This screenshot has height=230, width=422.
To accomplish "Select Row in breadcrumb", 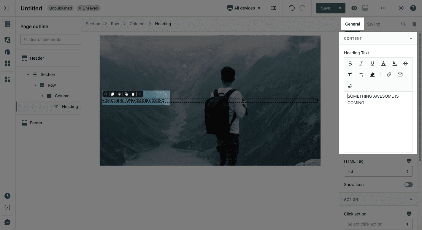I will click(115, 24).
